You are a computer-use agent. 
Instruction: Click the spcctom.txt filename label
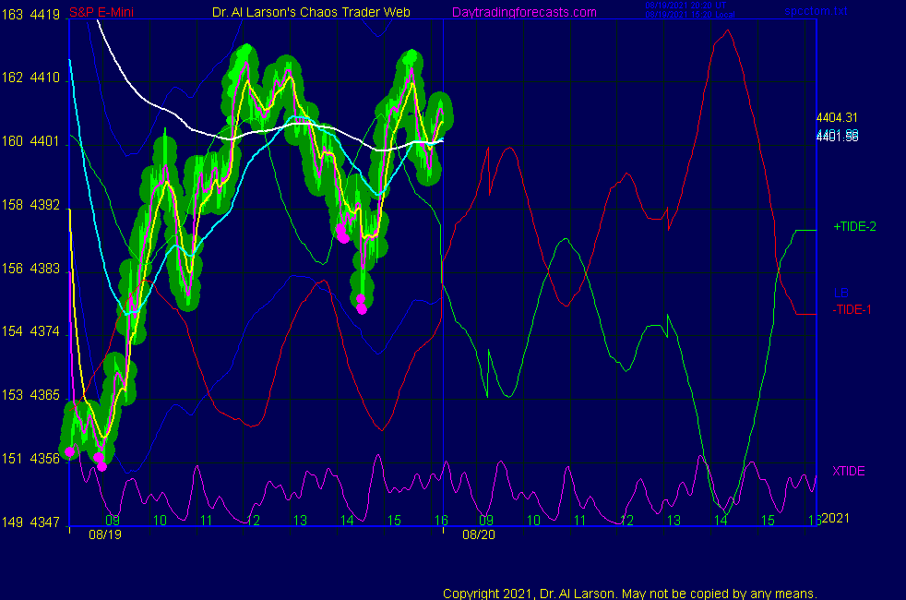click(x=815, y=12)
